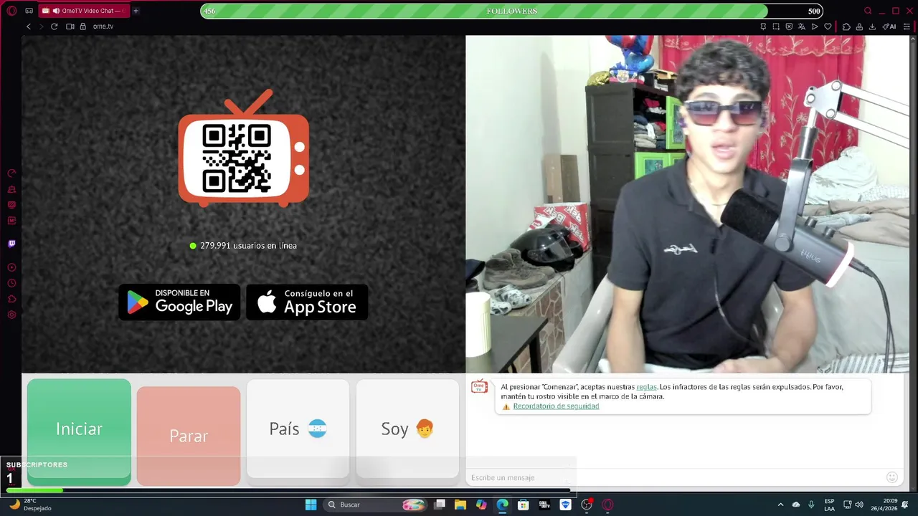Take a snapshot with the capture icon

click(x=776, y=27)
